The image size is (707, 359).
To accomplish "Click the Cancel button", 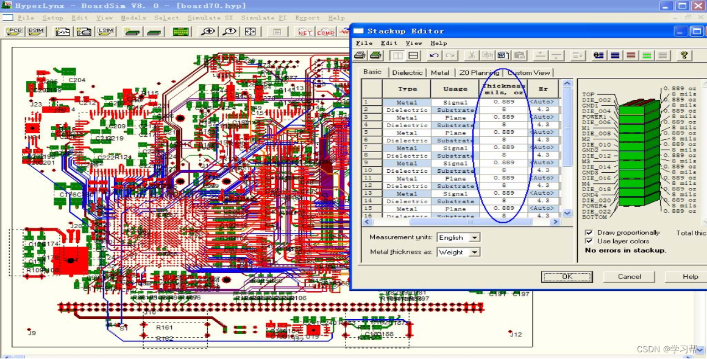I will 630,277.
